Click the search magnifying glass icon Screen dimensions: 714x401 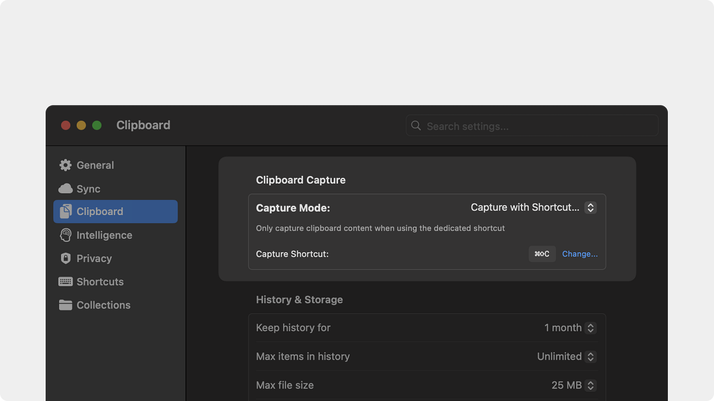pos(416,126)
